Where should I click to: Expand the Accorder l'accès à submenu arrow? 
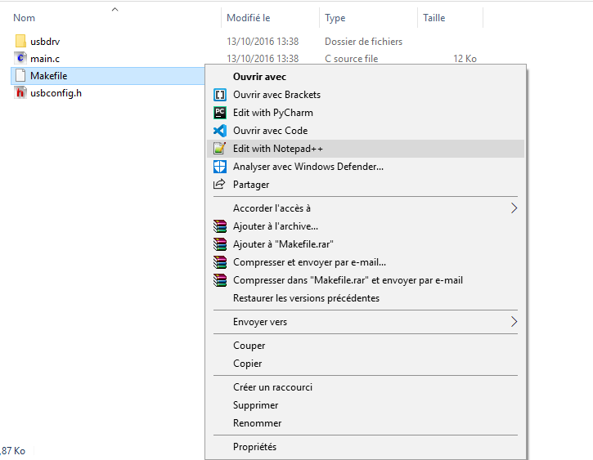point(514,208)
